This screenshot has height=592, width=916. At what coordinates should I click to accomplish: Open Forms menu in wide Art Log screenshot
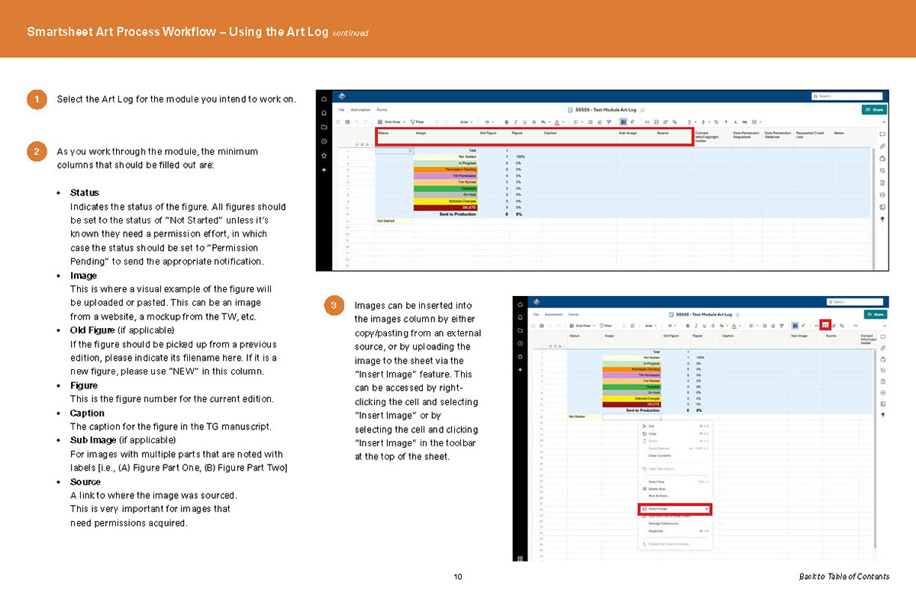[x=382, y=110]
